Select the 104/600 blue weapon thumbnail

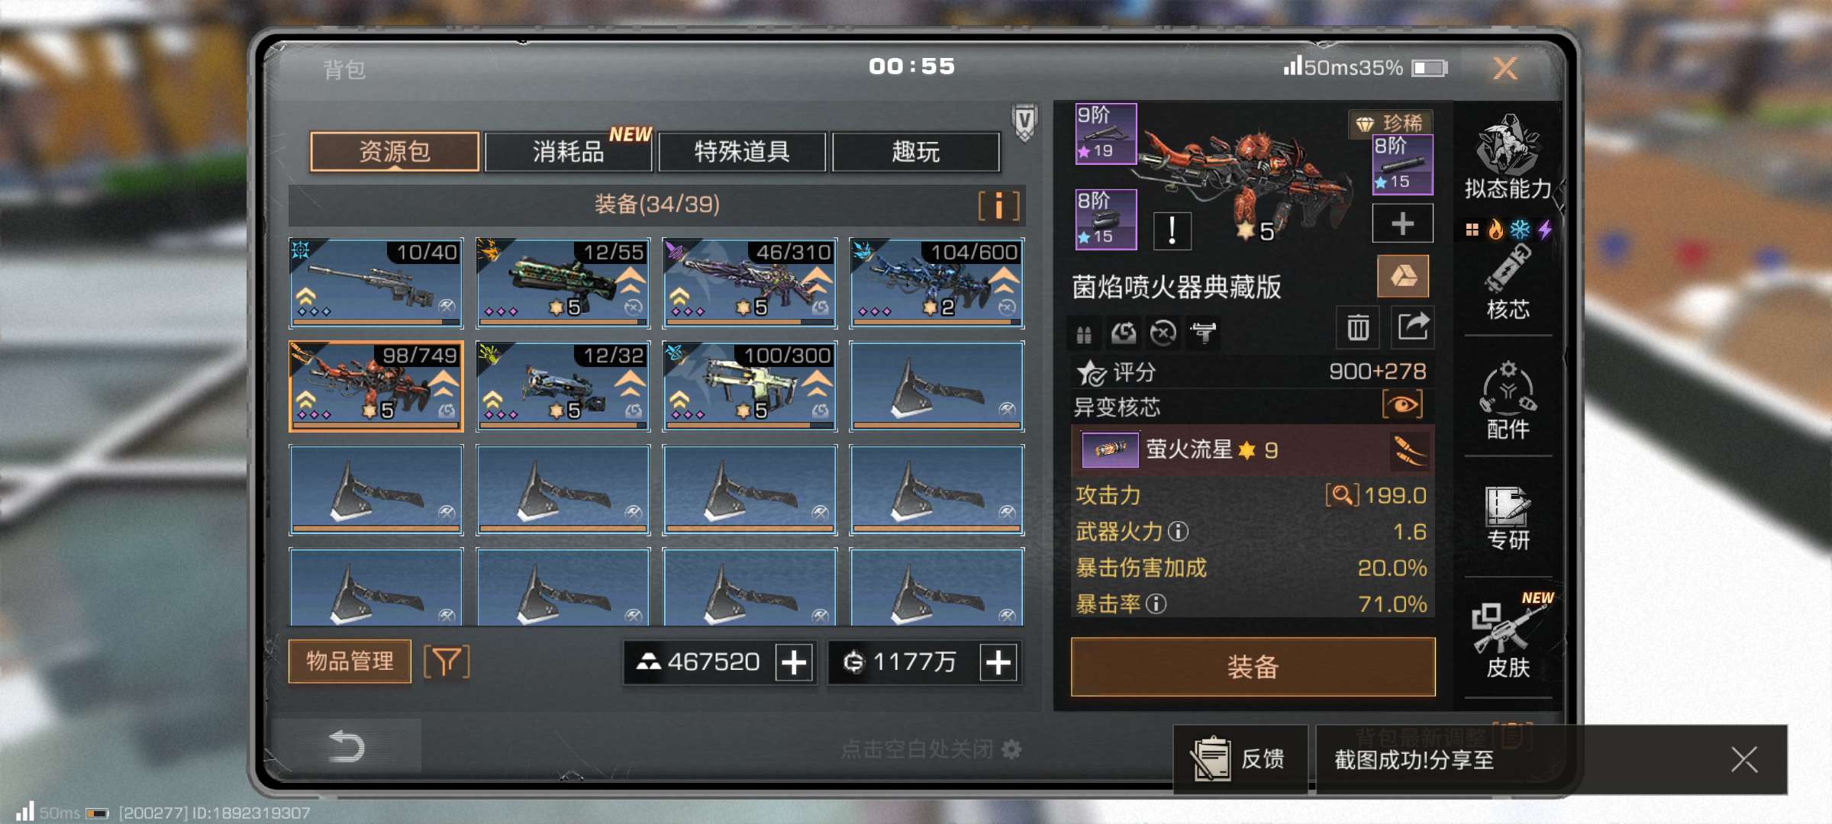tap(937, 283)
